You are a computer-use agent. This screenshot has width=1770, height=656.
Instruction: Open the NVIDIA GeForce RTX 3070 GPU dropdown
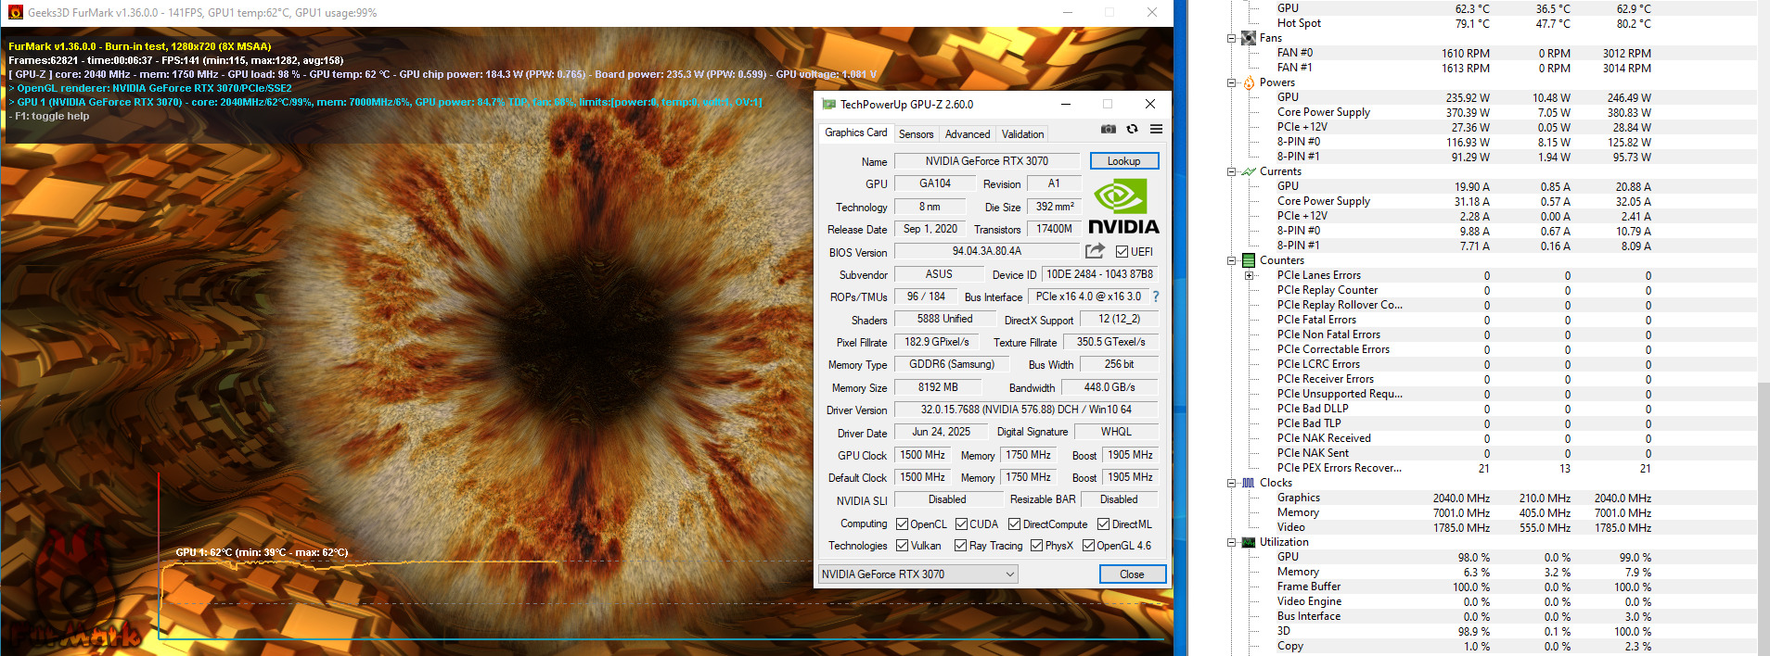point(917,574)
